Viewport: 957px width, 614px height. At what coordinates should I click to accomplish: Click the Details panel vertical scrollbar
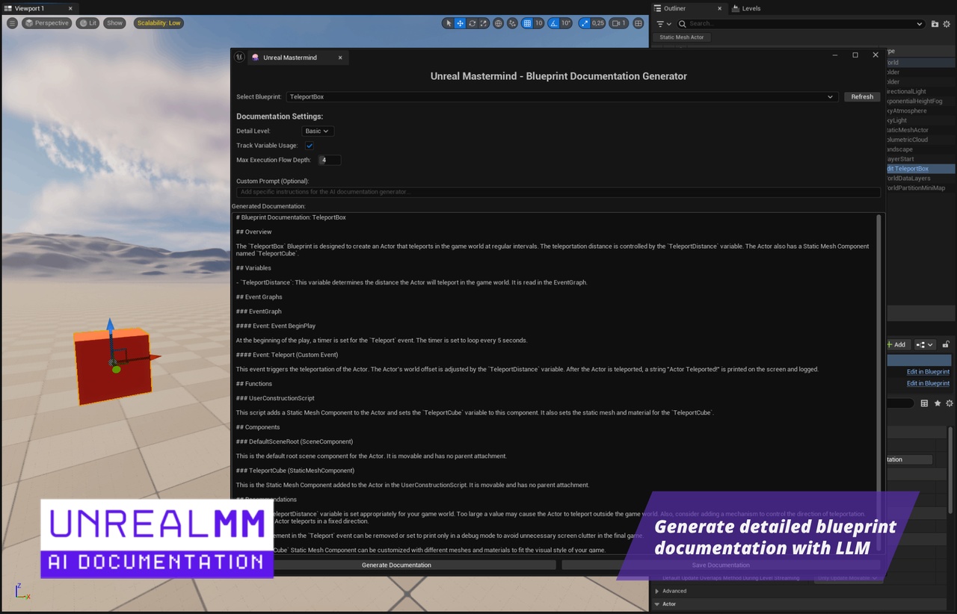950,471
